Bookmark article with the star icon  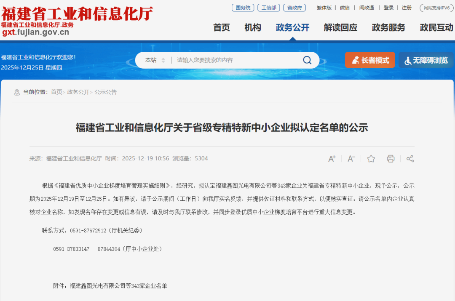(x=371, y=159)
